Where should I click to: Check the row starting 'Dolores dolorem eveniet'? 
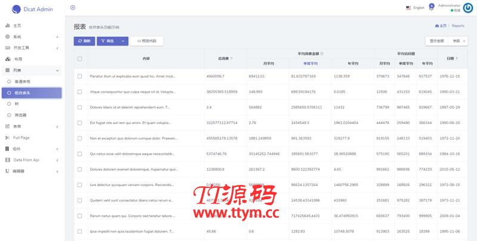tap(80, 169)
